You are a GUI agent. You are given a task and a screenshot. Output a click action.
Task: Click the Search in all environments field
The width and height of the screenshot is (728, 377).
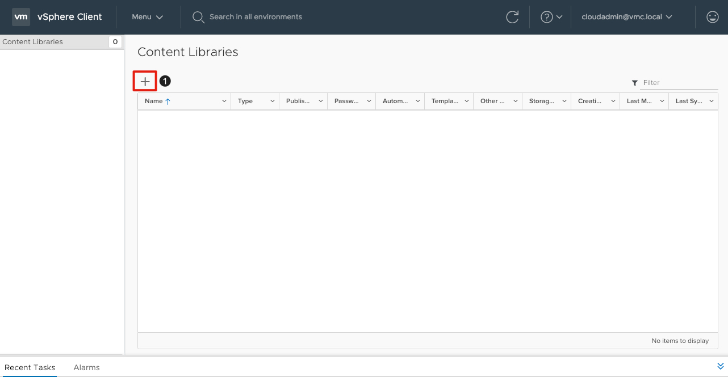256,17
